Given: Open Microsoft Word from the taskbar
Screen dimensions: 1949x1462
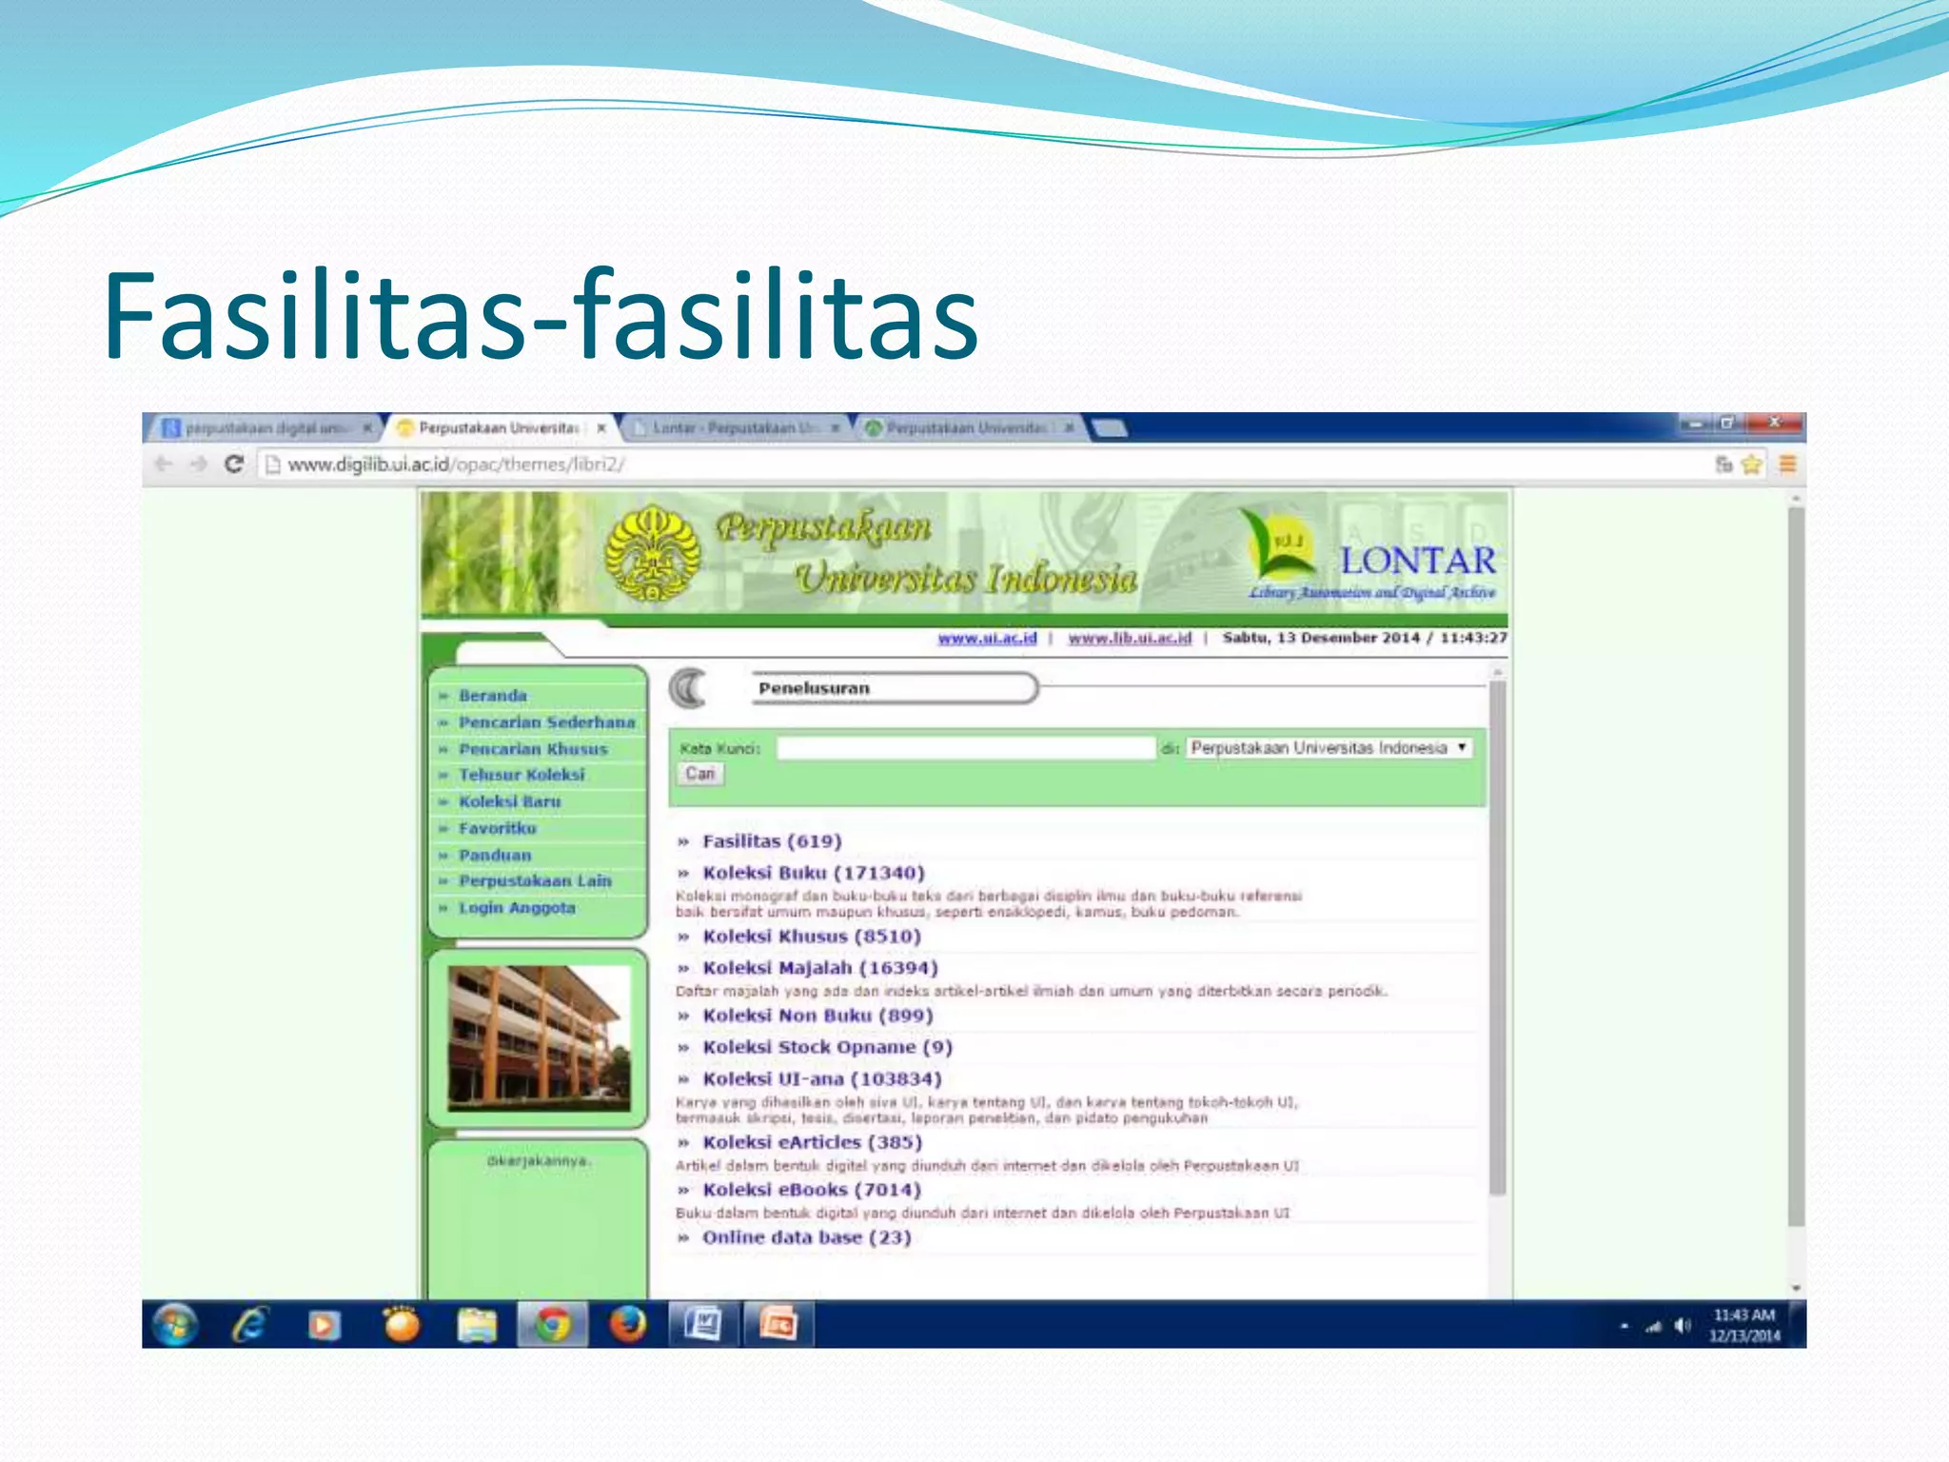Looking at the screenshot, I should tap(703, 1325).
